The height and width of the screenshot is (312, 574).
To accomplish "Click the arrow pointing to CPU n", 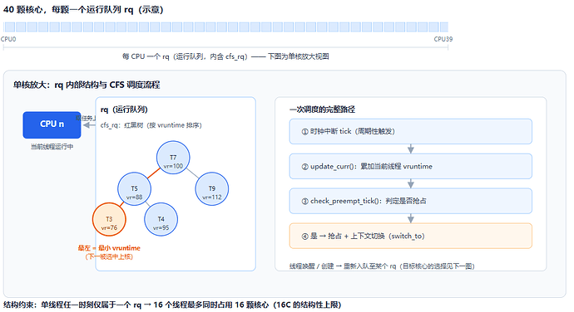I will click(89, 125).
